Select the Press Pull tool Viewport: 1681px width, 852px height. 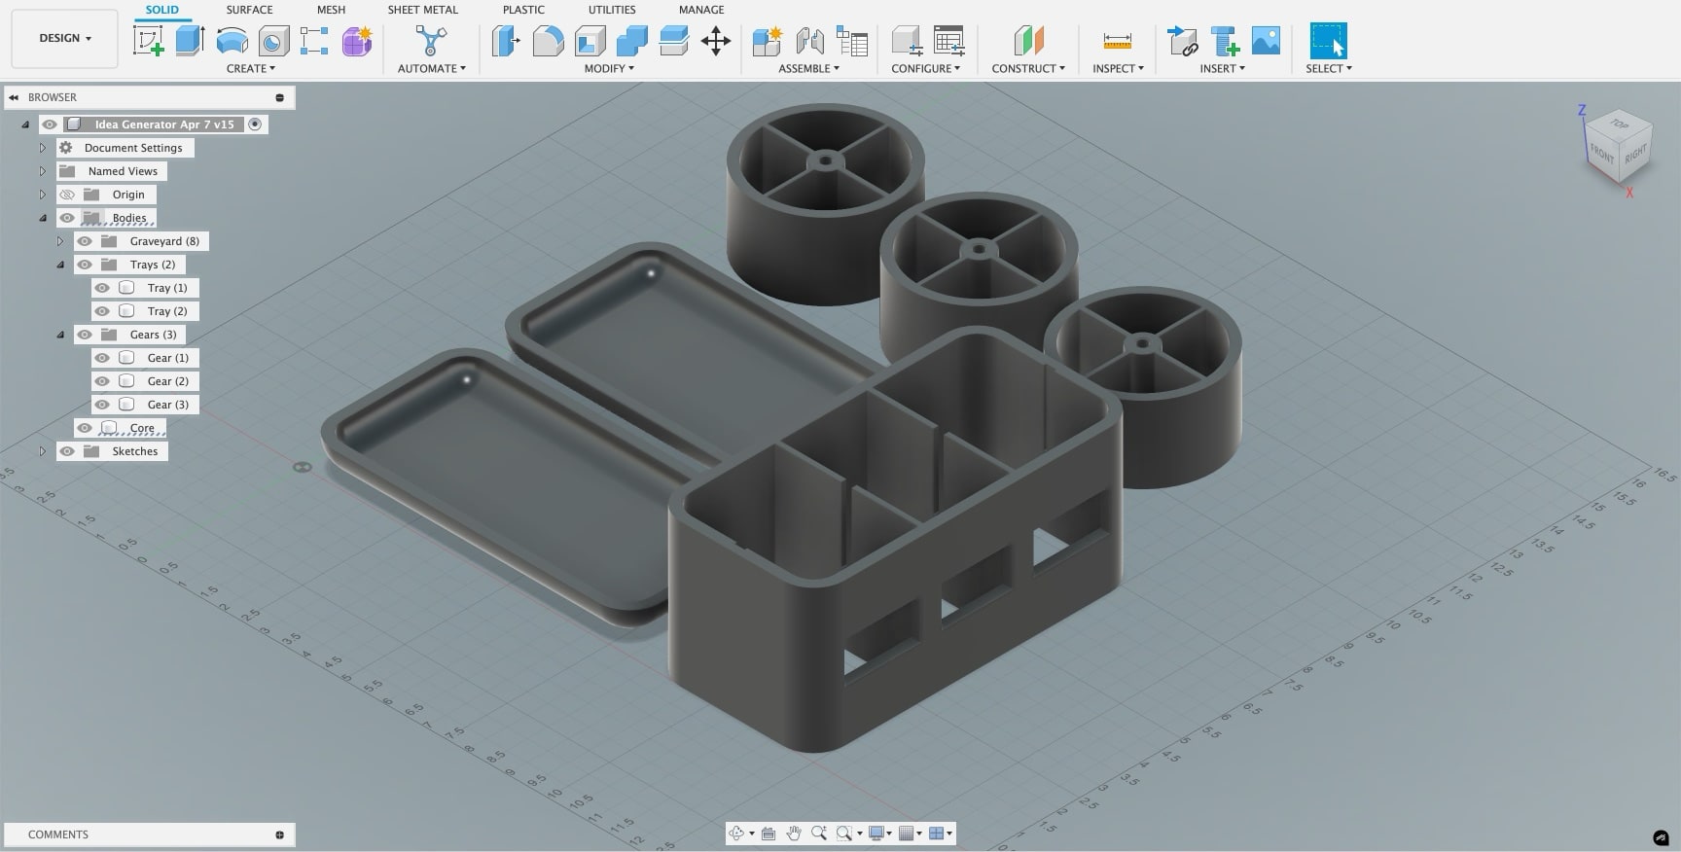coord(506,41)
